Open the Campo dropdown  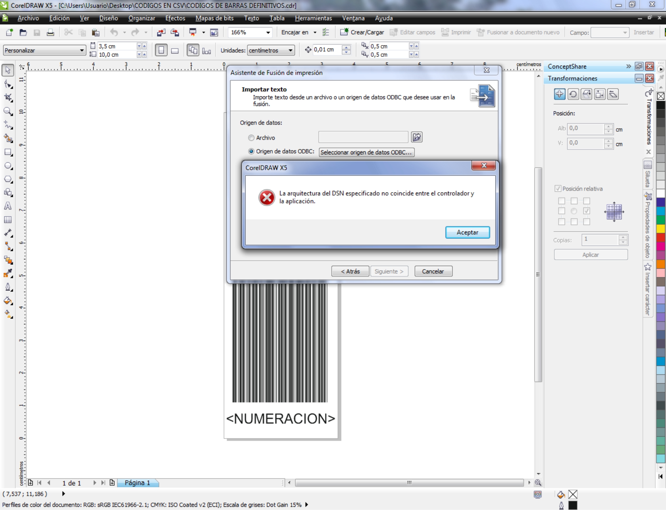(625, 33)
